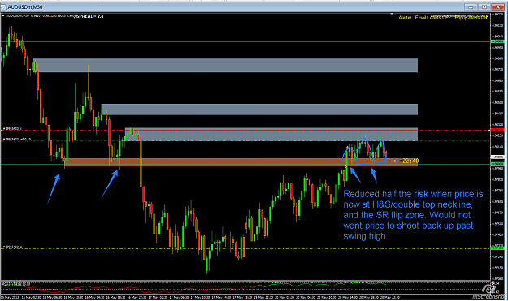Click the green take-profit price tag on price axis
508x301 pixels.
click(x=497, y=248)
